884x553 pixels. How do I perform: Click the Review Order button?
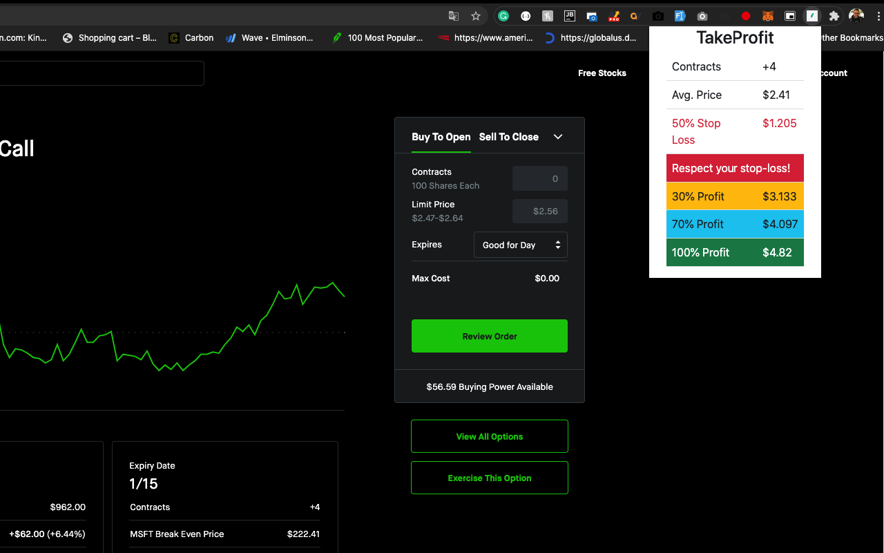[x=489, y=335]
